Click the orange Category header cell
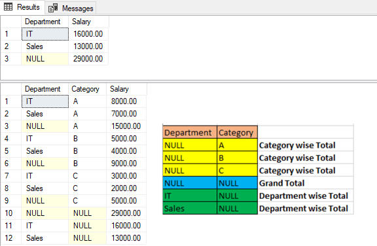This screenshot has width=377, height=246. 237,132
